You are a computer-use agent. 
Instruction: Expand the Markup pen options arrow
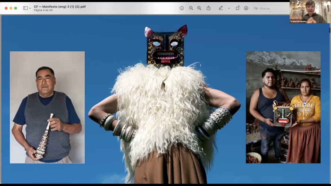[229, 8]
